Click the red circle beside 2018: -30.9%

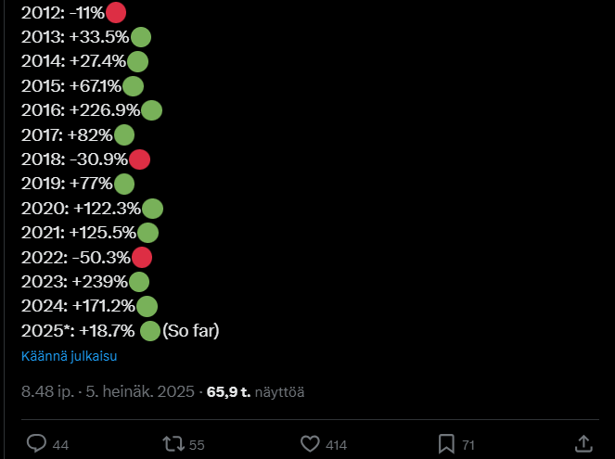tap(140, 159)
